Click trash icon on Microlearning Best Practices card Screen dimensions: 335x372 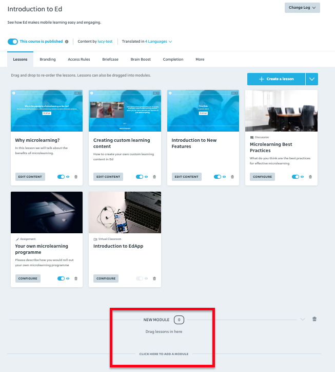click(311, 177)
